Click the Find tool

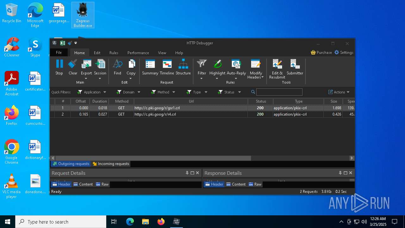(117, 67)
